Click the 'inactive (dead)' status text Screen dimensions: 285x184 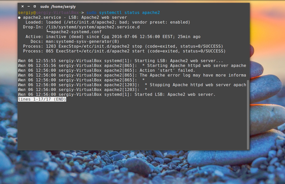point(65,37)
